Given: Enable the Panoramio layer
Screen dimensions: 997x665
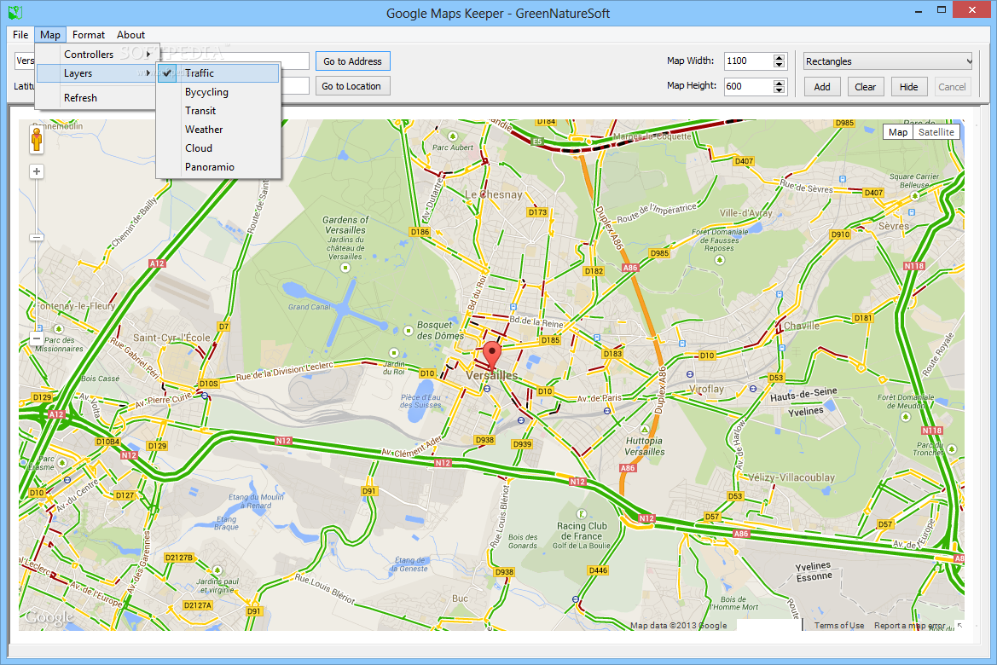Looking at the screenshot, I should tap(218, 167).
